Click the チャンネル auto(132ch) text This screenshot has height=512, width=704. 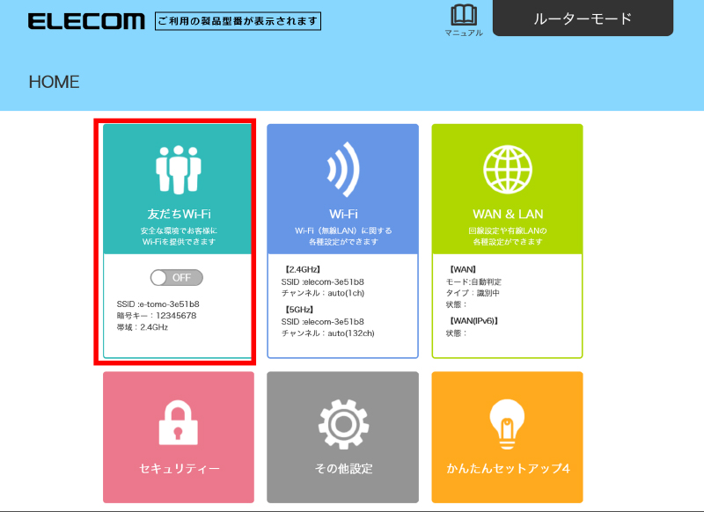pos(327,333)
